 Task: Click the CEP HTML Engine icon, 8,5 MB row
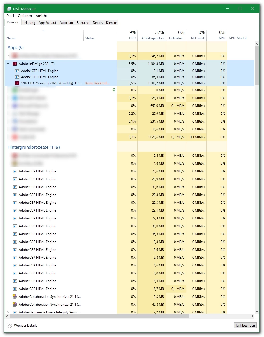(x=15, y=281)
